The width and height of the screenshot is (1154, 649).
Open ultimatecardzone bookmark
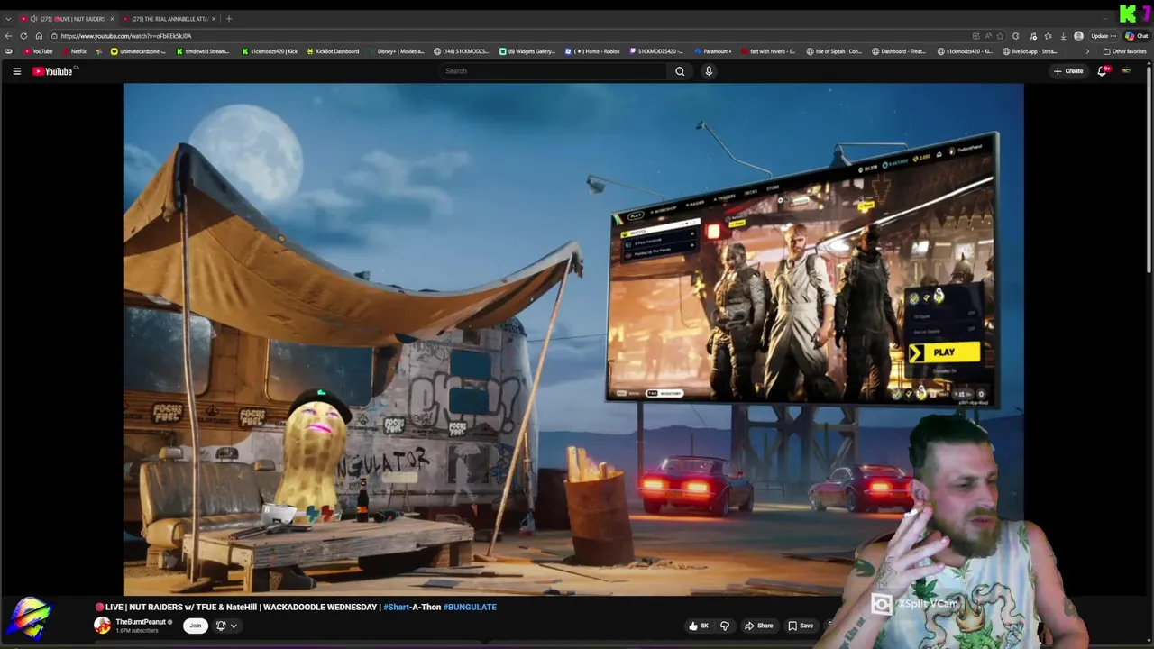coord(139,51)
